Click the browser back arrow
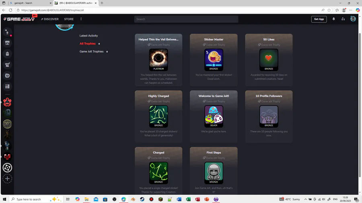Image resolution: width=362 pixels, height=203 pixels. point(4,10)
